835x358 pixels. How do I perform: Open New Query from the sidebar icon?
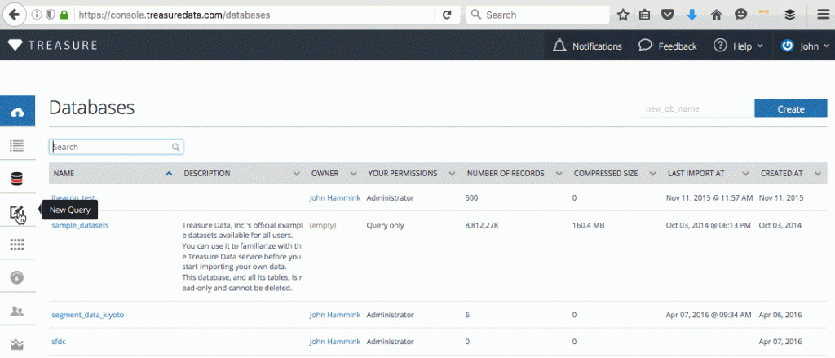(18, 213)
